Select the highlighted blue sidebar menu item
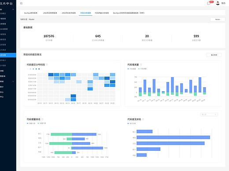 pos(8,55)
